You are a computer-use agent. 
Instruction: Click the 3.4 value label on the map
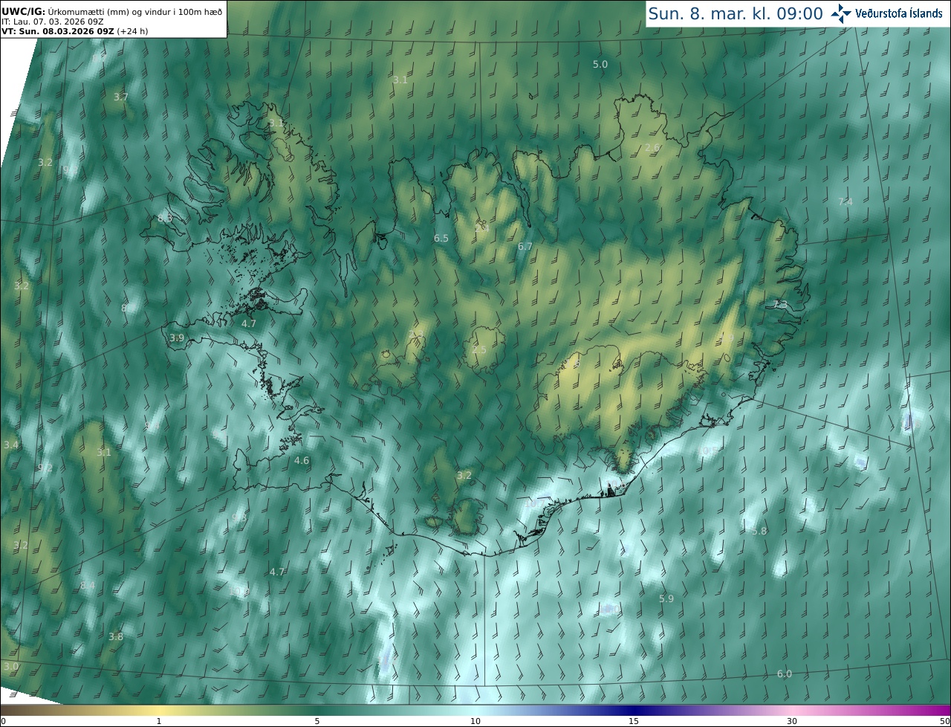click(11, 445)
